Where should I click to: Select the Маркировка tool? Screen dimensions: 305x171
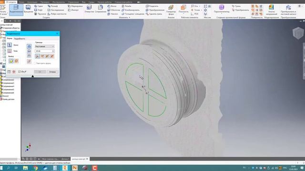coord(75,6)
